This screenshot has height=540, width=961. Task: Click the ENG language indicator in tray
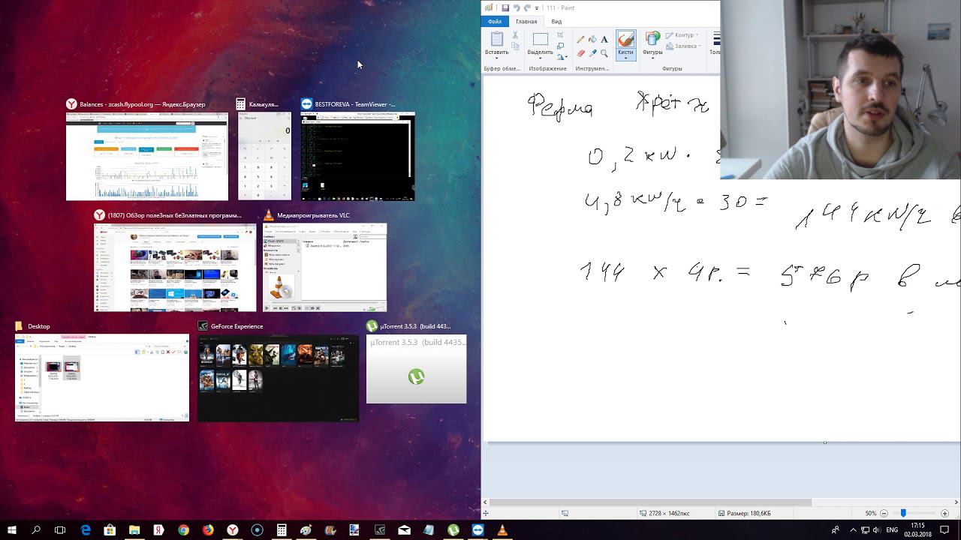tap(892, 530)
